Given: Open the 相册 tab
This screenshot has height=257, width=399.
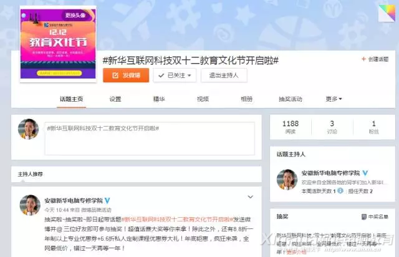Looking at the screenshot, I should (247, 99).
